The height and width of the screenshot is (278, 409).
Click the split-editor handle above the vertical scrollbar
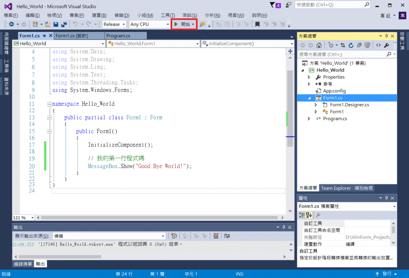(290, 51)
